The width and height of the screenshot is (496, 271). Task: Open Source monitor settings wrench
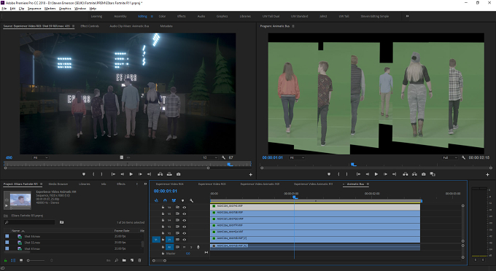[224, 157]
